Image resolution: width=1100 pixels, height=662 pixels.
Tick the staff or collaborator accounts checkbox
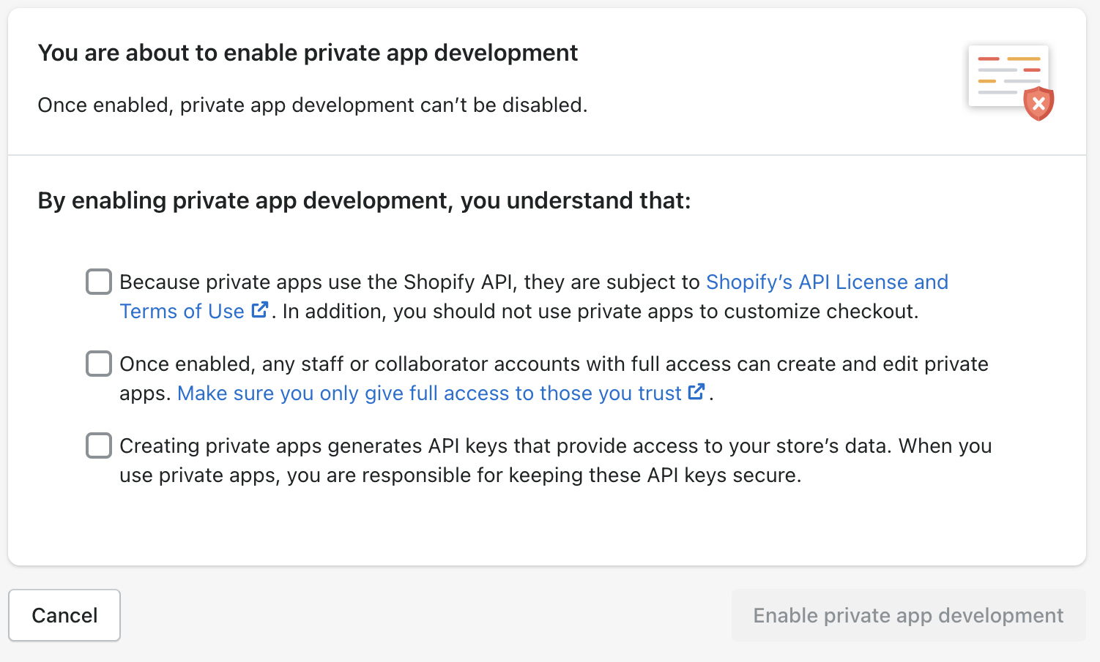click(99, 364)
